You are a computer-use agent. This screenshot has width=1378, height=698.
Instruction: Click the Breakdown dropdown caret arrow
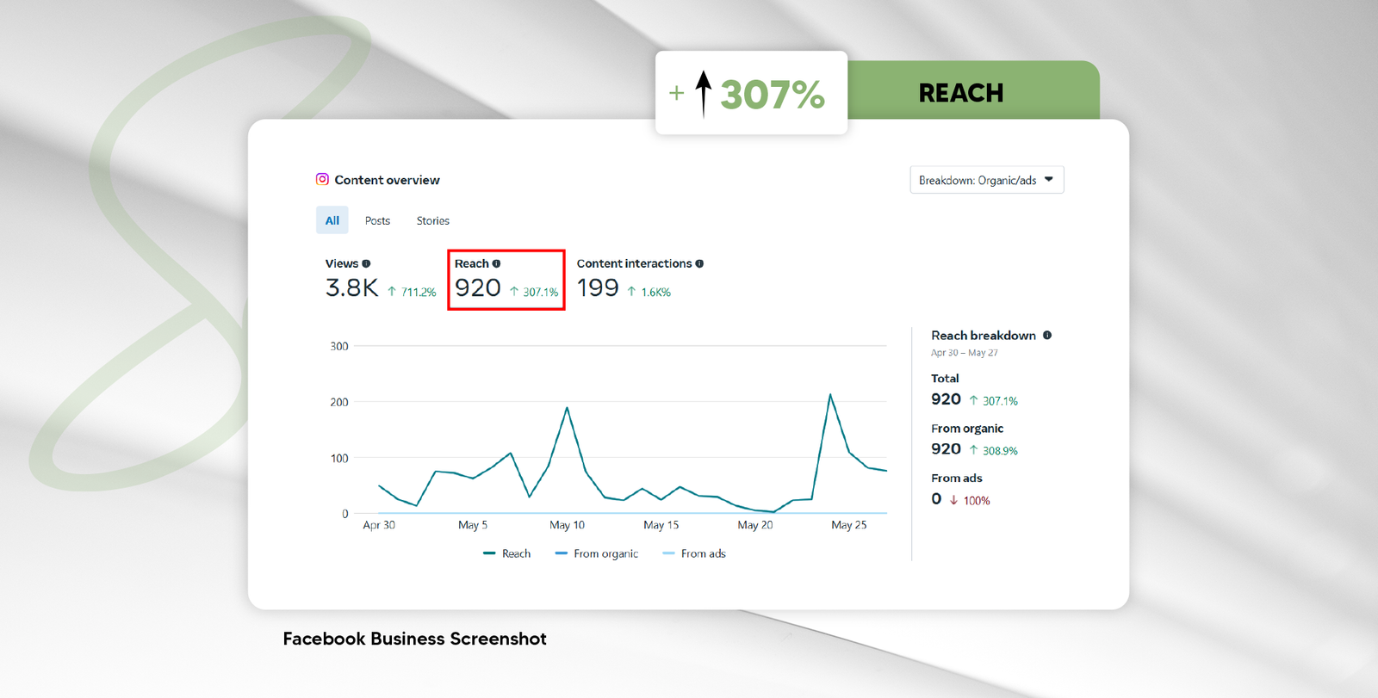pyautogui.click(x=1048, y=179)
